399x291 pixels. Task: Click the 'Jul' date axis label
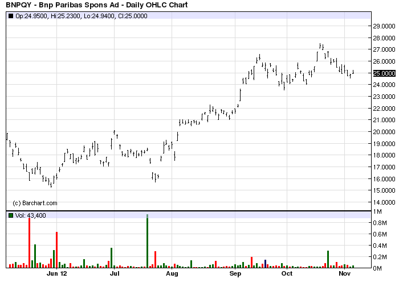click(115, 273)
